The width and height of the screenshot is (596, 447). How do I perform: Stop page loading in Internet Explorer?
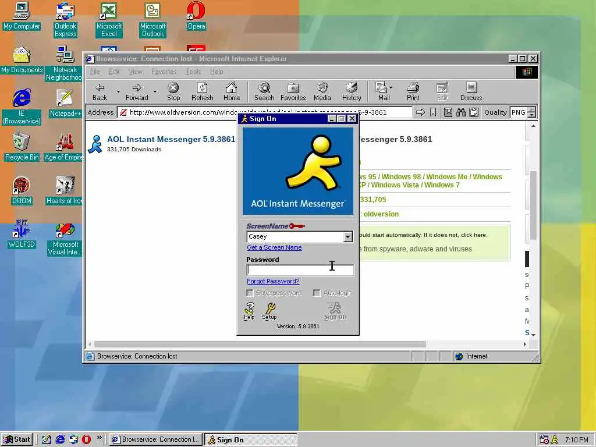pos(173,91)
